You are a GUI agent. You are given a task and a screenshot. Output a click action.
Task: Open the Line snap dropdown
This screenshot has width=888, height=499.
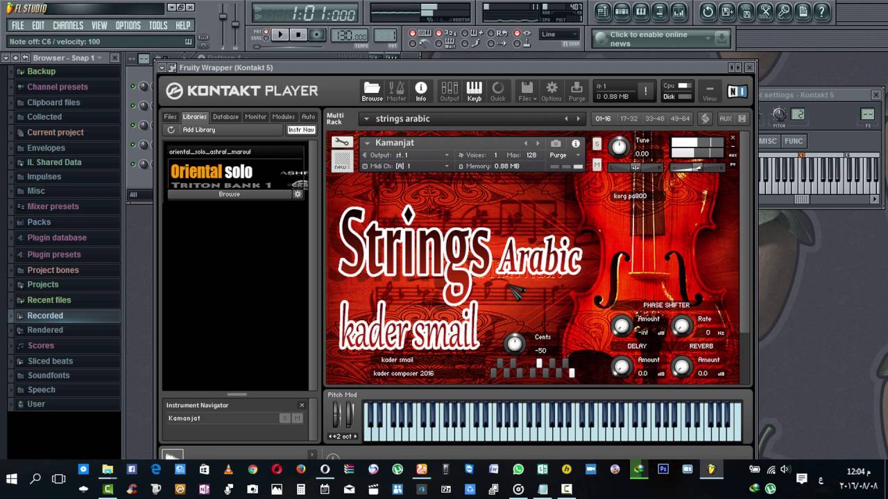559,35
